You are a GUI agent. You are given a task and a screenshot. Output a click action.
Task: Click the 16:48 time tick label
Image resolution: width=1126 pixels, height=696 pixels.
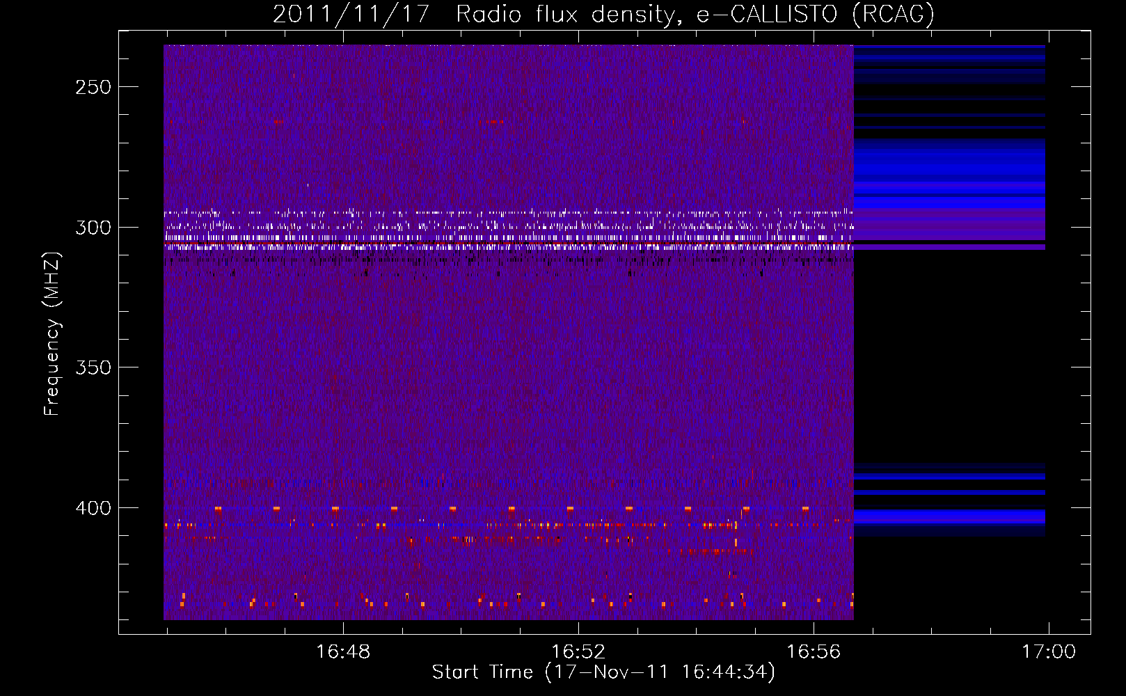(343, 652)
